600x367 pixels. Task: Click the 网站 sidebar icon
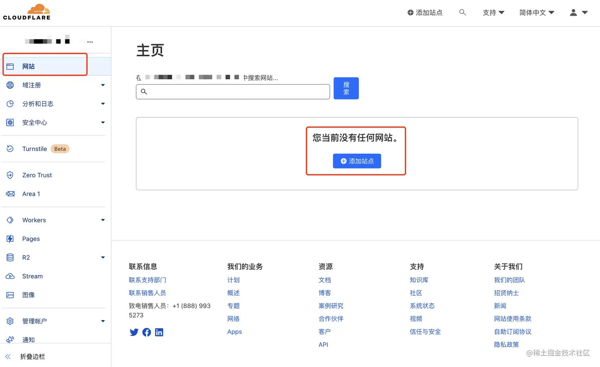(10, 67)
